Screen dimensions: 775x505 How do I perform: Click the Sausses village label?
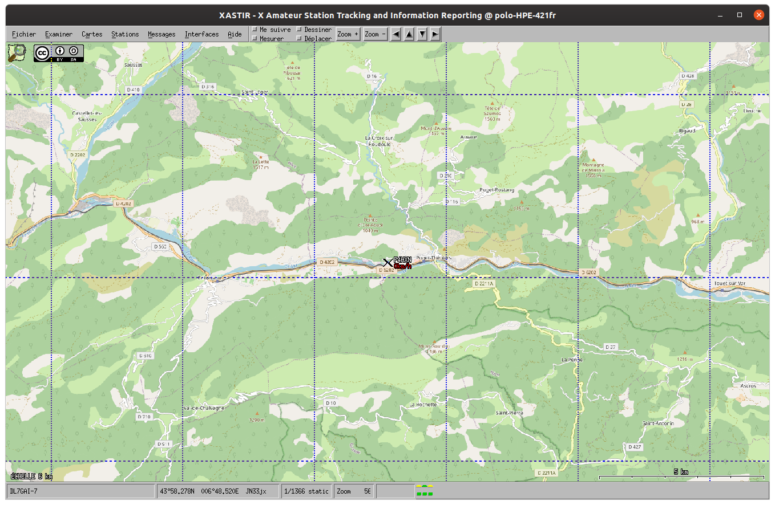(x=133, y=65)
